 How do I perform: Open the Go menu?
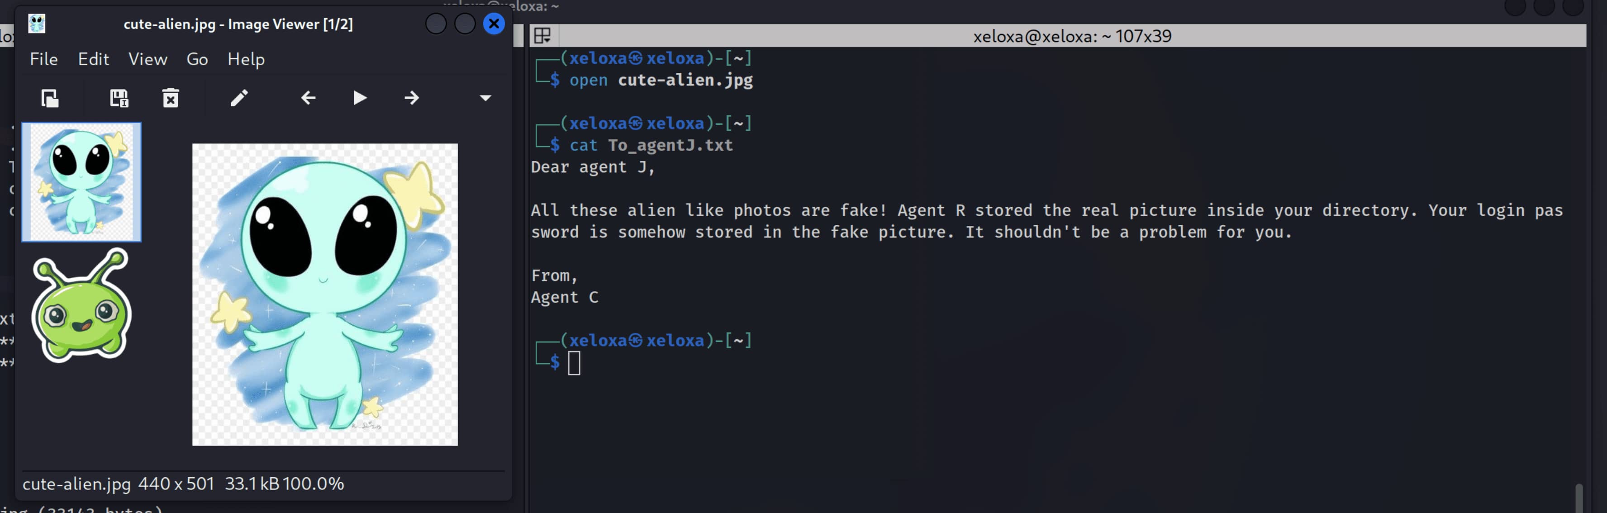197,59
